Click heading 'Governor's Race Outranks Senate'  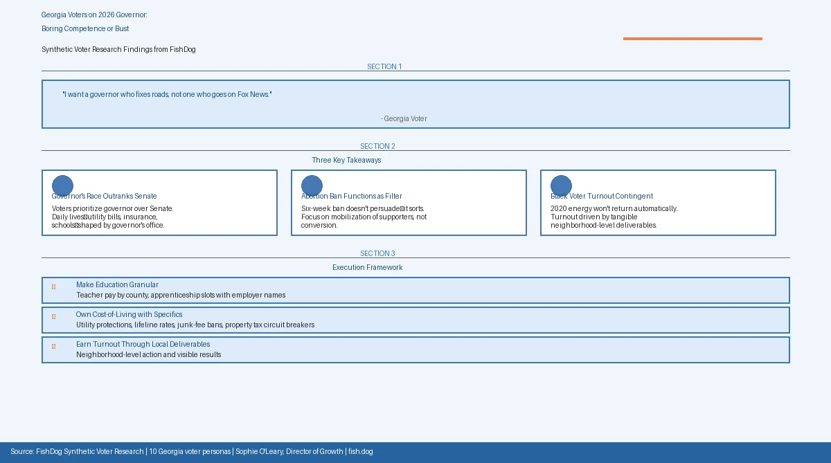coord(104,196)
